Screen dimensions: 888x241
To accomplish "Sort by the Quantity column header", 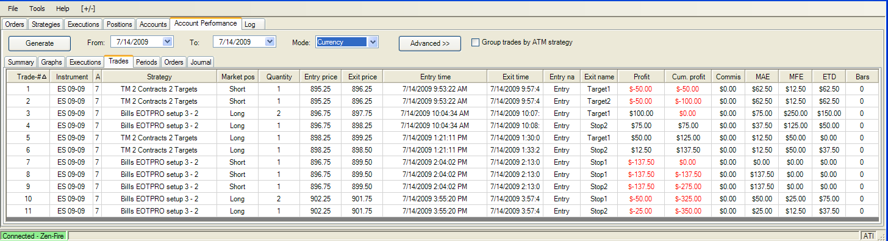I will [x=279, y=77].
